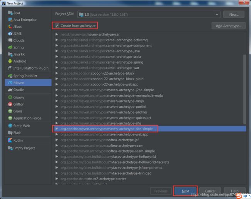Choose the Static Web globe icon
This screenshot has width=251, height=199.
10,126
